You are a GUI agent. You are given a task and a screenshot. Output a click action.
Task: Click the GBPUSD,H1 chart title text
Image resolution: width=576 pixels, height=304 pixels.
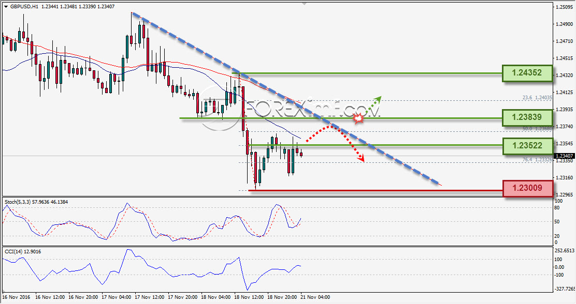(24, 7)
